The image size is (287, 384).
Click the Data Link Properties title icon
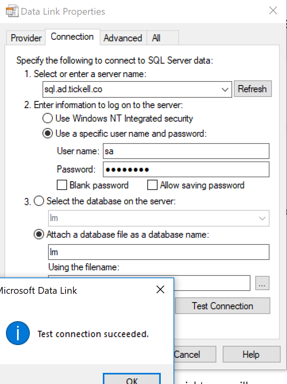pyautogui.click(x=13, y=11)
